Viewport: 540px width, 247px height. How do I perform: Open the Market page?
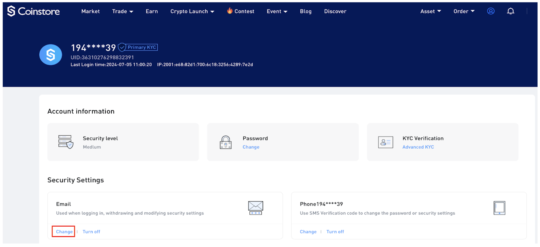tap(90, 11)
